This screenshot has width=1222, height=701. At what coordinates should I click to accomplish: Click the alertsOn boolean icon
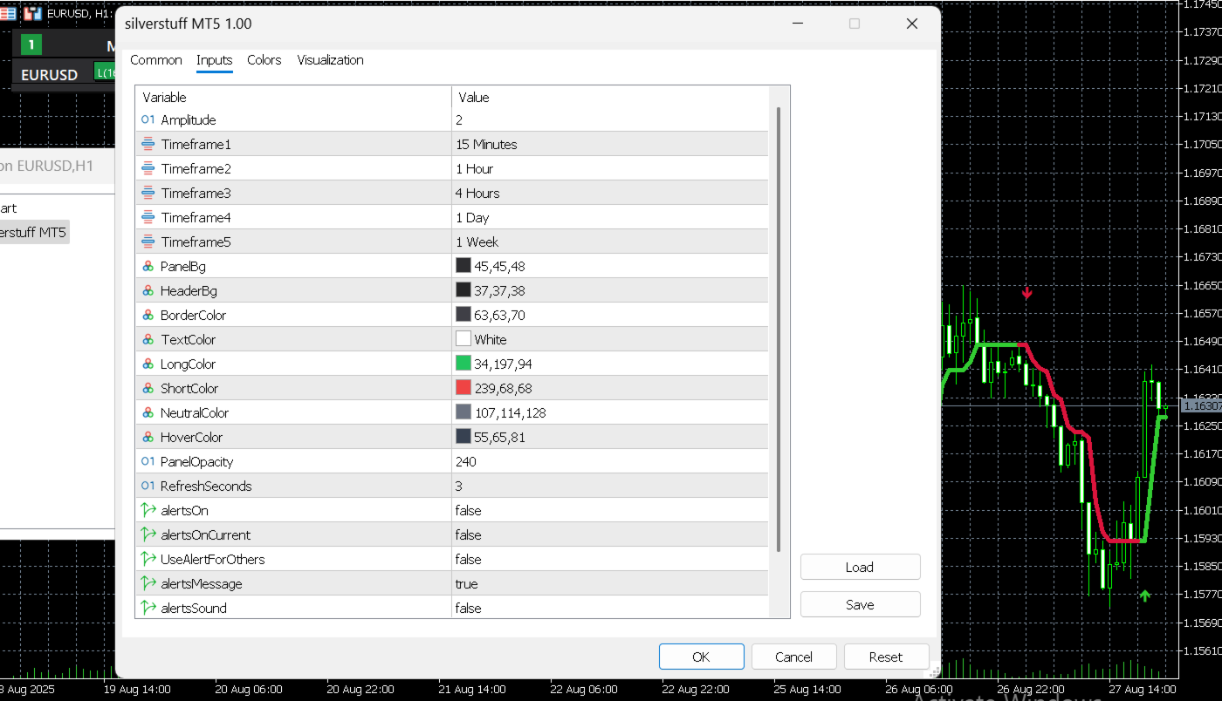148,510
